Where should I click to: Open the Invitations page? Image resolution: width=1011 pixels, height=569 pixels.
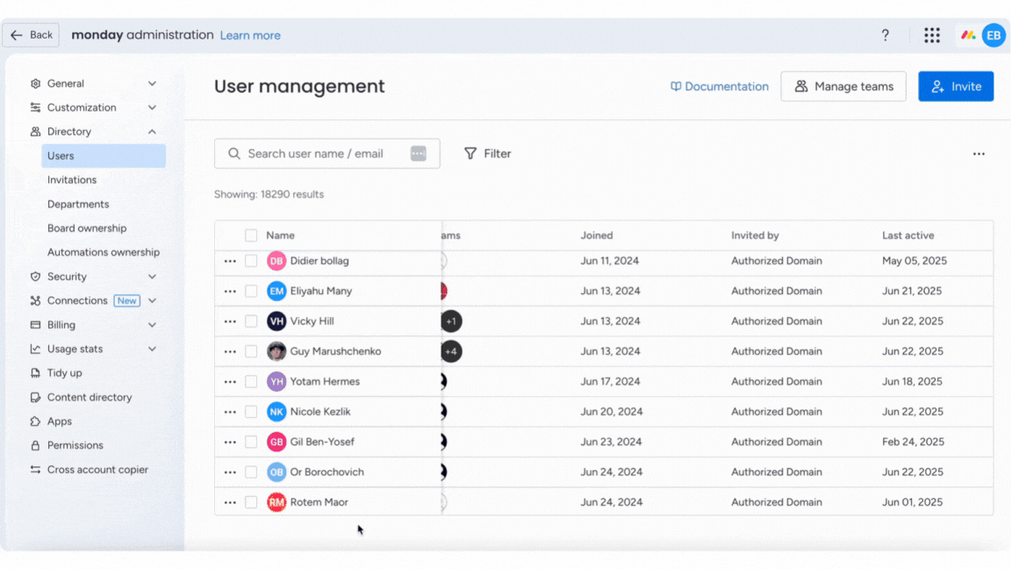click(72, 180)
